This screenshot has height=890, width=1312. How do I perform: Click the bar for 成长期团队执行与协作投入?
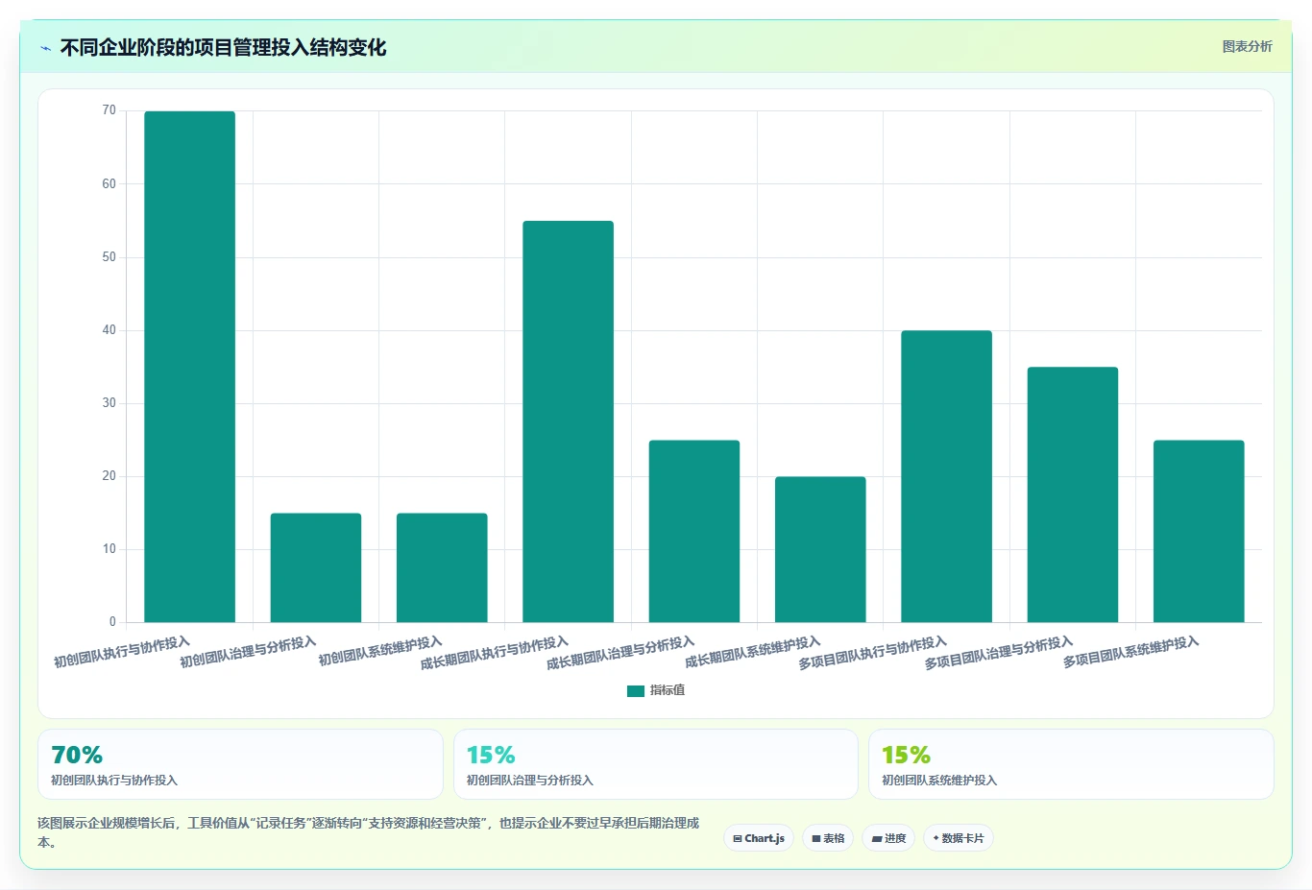568,421
